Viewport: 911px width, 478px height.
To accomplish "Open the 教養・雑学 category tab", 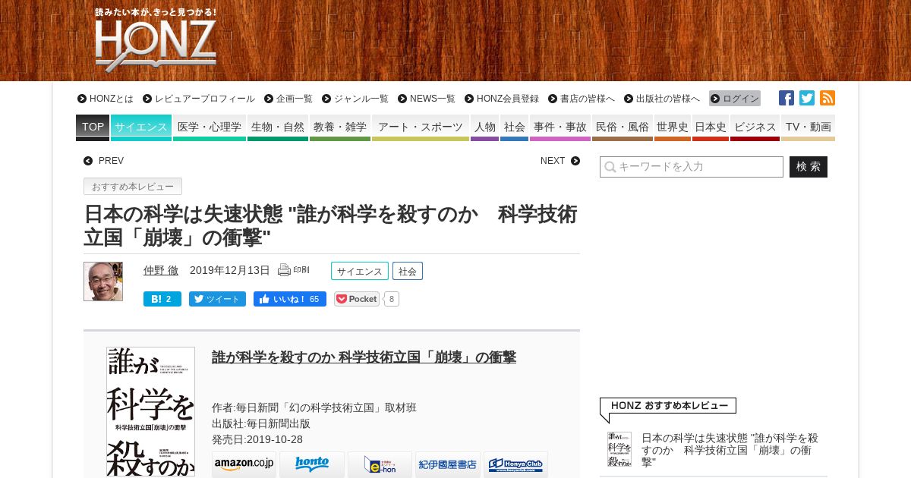I will click(340, 127).
